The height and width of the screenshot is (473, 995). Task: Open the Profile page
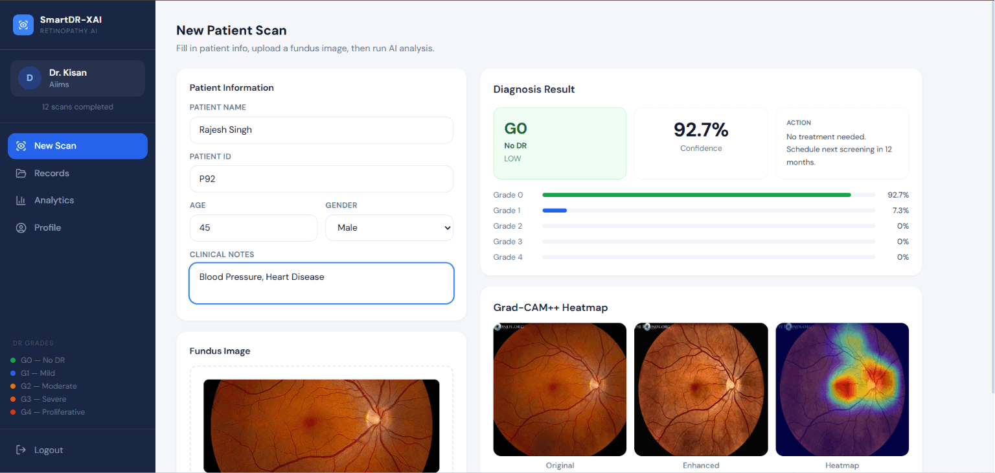(78, 227)
